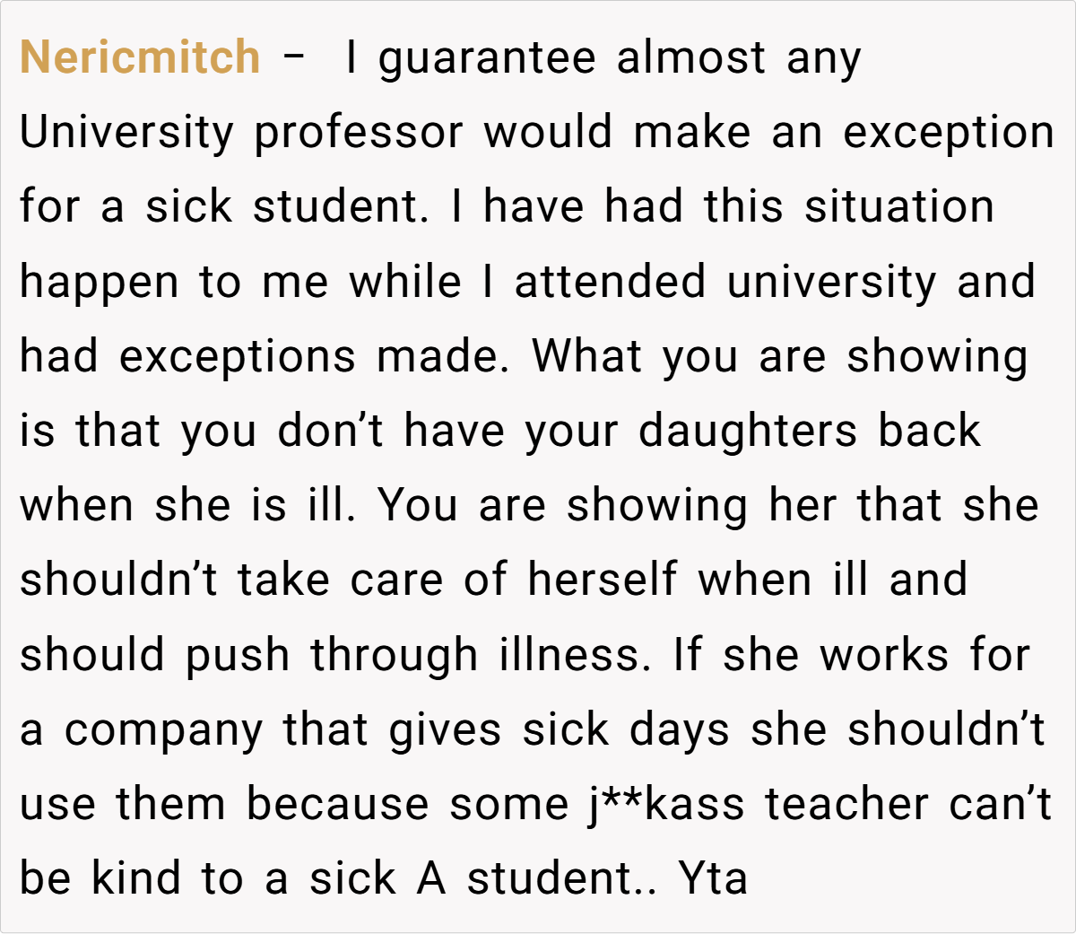Click the word "happen" in the comment
The image size is (1076, 934).
99,284
